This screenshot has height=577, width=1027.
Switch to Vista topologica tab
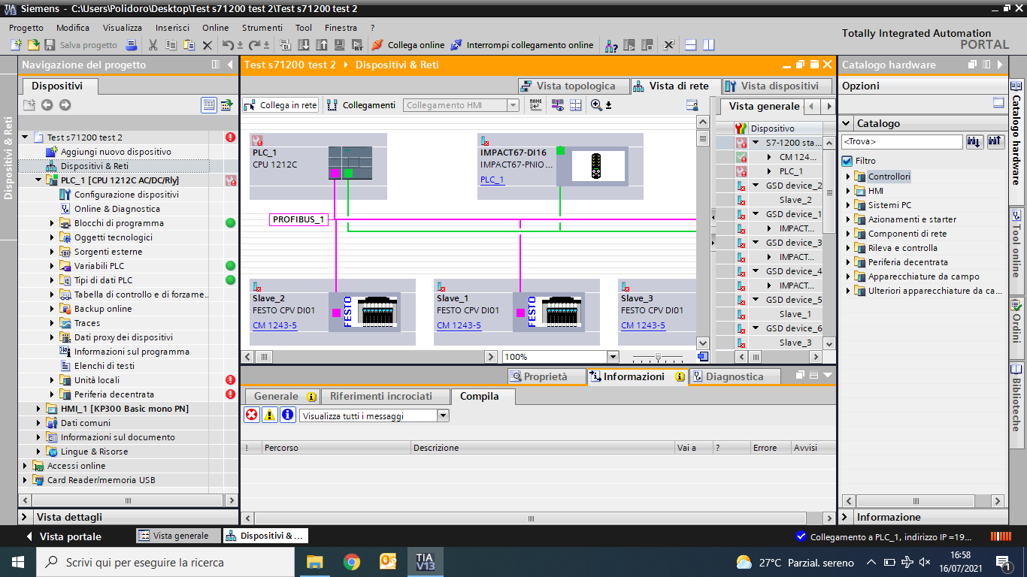[x=573, y=86]
